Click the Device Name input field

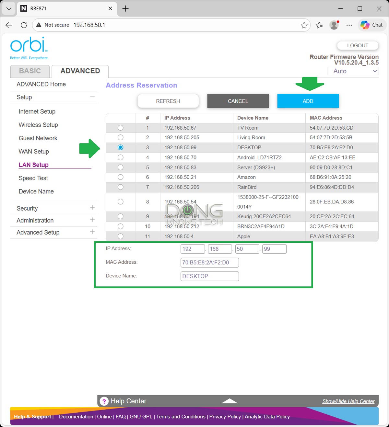tap(209, 276)
